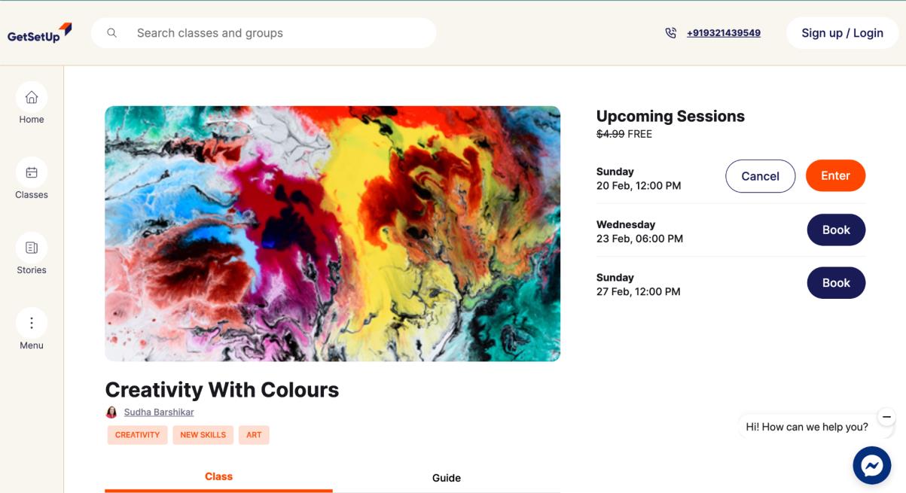Click Sudha Barshikar's avatar picture

[x=111, y=412]
